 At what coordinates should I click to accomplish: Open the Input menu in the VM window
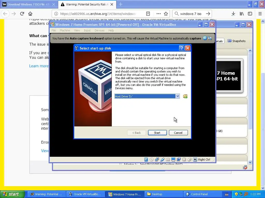point(87,30)
